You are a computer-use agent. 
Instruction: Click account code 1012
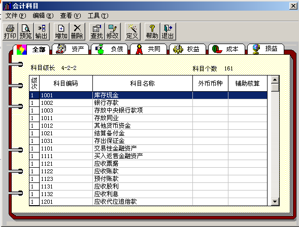pos(47,126)
